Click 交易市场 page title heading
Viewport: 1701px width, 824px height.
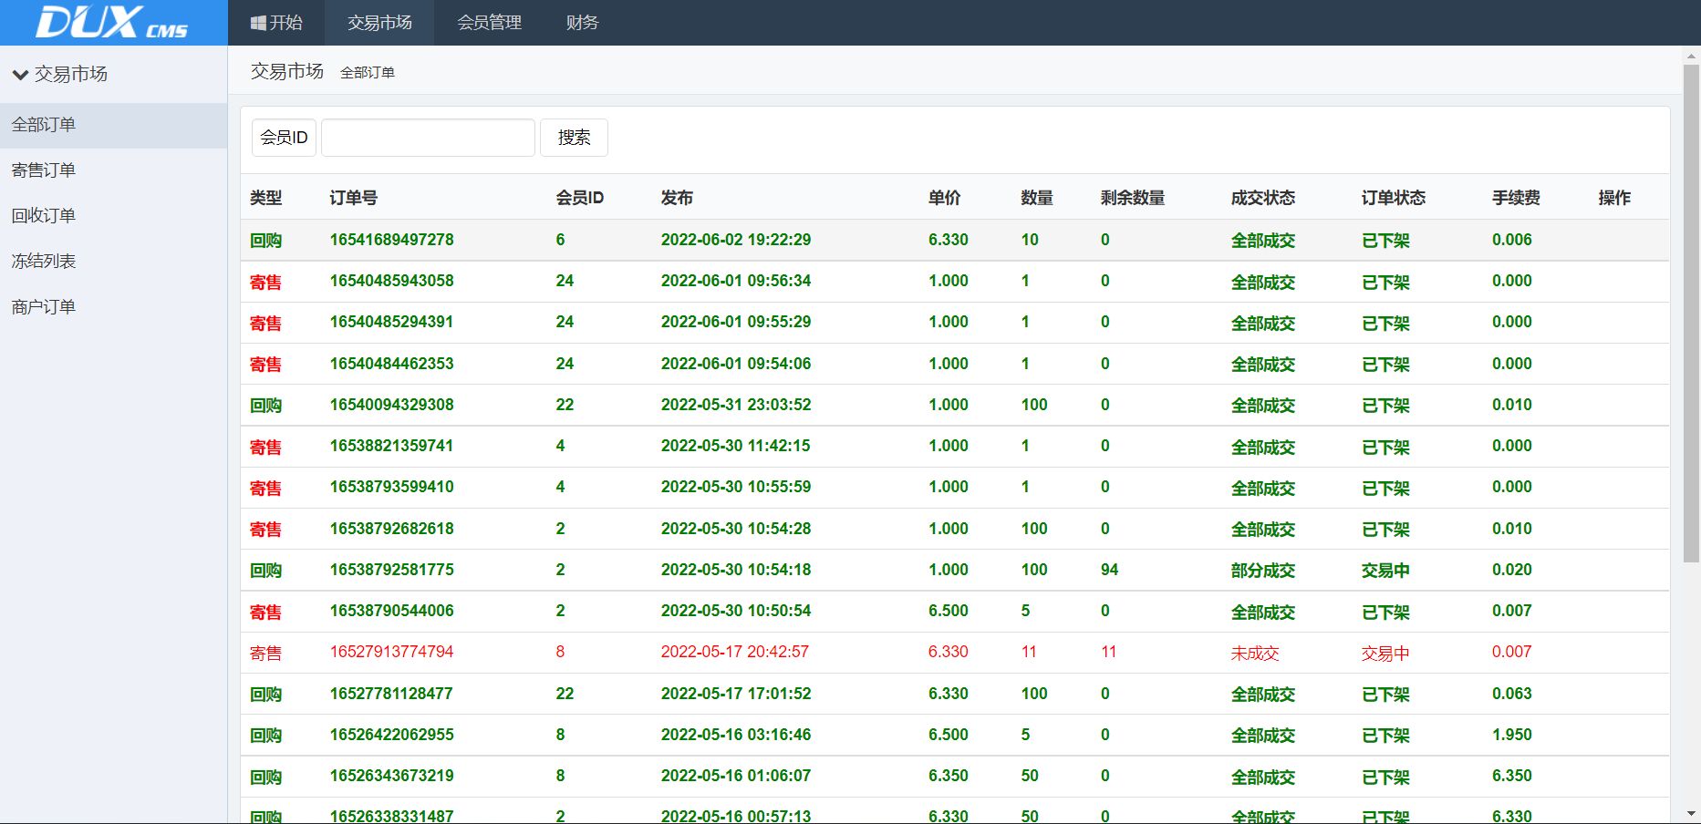287,71
